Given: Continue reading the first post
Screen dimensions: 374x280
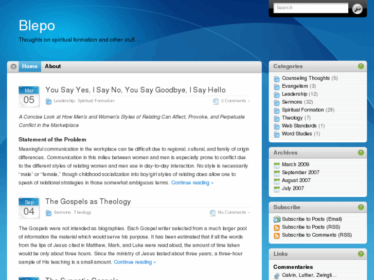Looking at the screenshot, I should coord(192,183).
